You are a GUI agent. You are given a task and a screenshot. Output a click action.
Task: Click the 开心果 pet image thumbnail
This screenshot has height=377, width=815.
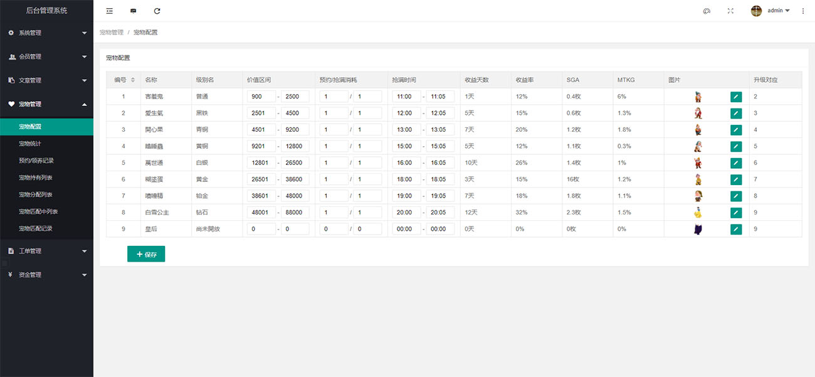pyautogui.click(x=698, y=130)
